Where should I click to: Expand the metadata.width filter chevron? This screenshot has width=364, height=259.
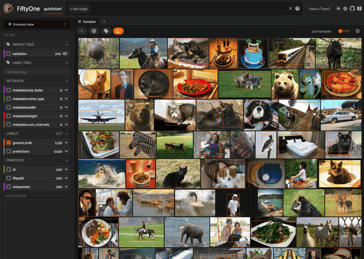66,108
